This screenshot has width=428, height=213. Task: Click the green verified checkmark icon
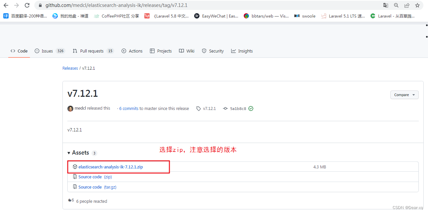click(x=251, y=108)
